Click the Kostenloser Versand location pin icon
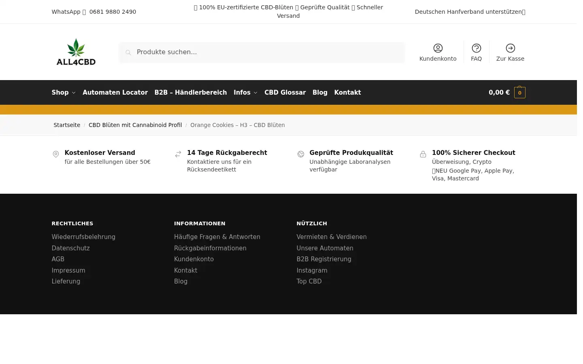The image size is (583, 364). [x=56, y=154]
